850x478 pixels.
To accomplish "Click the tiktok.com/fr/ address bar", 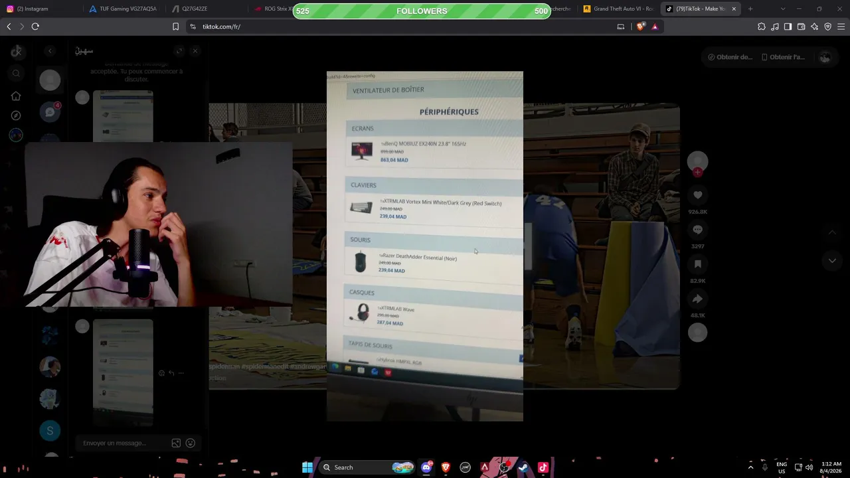I will (x=398, y=27).
